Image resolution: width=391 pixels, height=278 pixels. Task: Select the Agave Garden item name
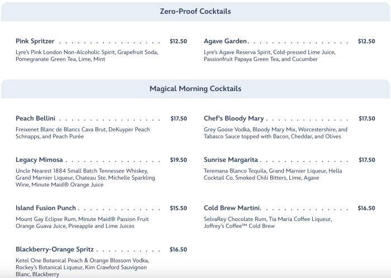click(226, 41)
